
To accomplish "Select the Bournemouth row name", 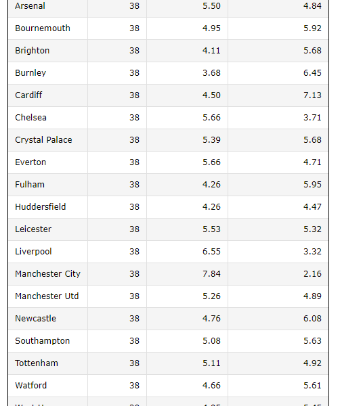I will (x=43, y=28).
